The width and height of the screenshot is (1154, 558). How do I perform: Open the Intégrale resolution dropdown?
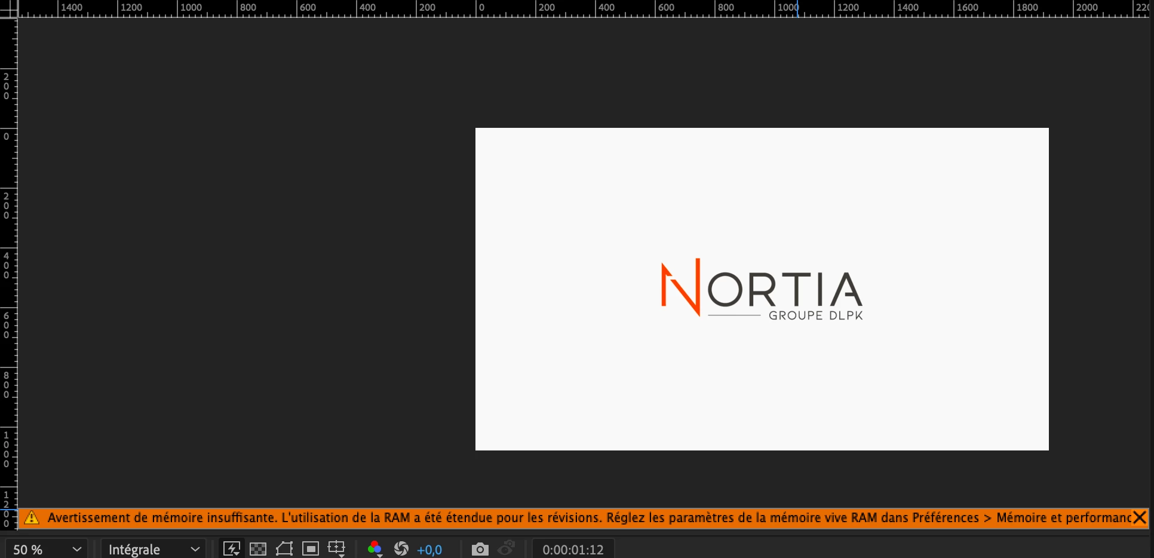coord(154,549)
